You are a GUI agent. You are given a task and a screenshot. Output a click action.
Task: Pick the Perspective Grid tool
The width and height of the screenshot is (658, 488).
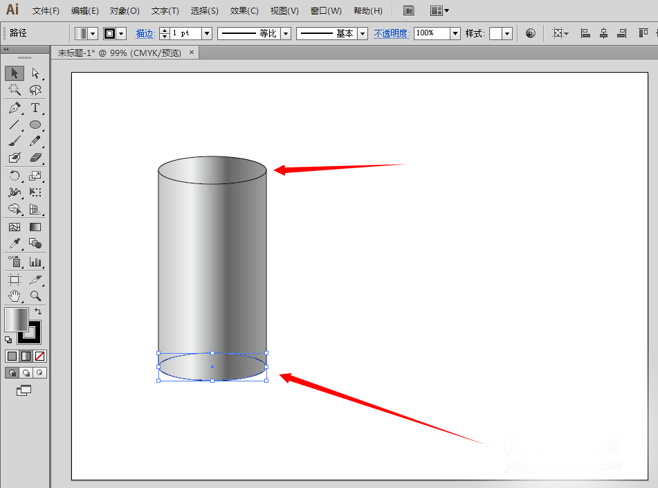pos(35,209)
